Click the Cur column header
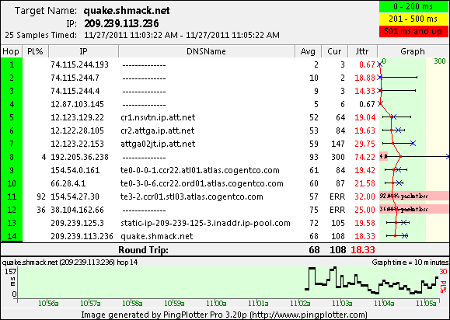450x320 pixels. pyautogui.click(x=334, y=51)
